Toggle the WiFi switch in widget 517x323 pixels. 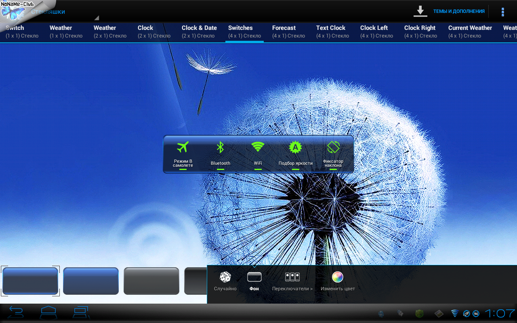point(258,147)
